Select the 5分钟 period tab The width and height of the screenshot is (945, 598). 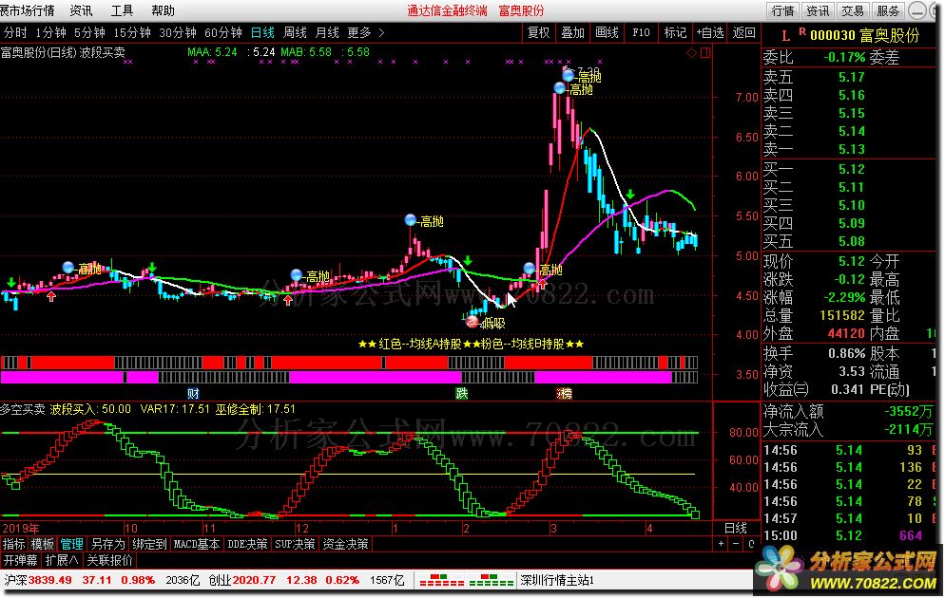[89, 32]
